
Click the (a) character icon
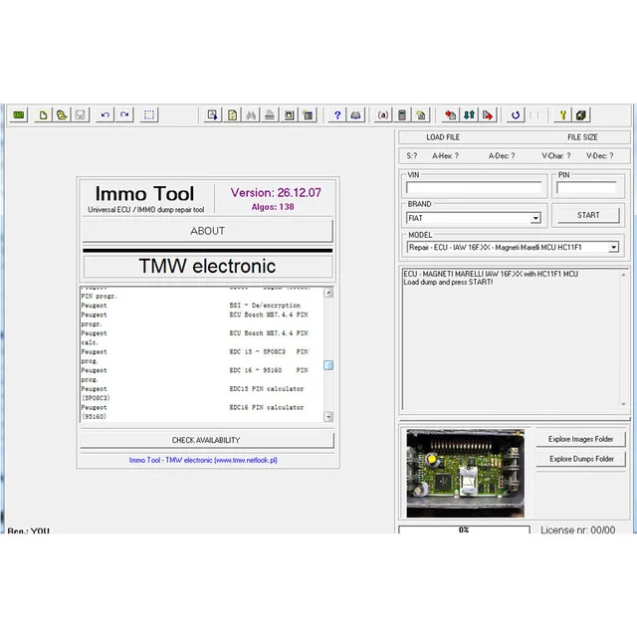click(382, 115)
